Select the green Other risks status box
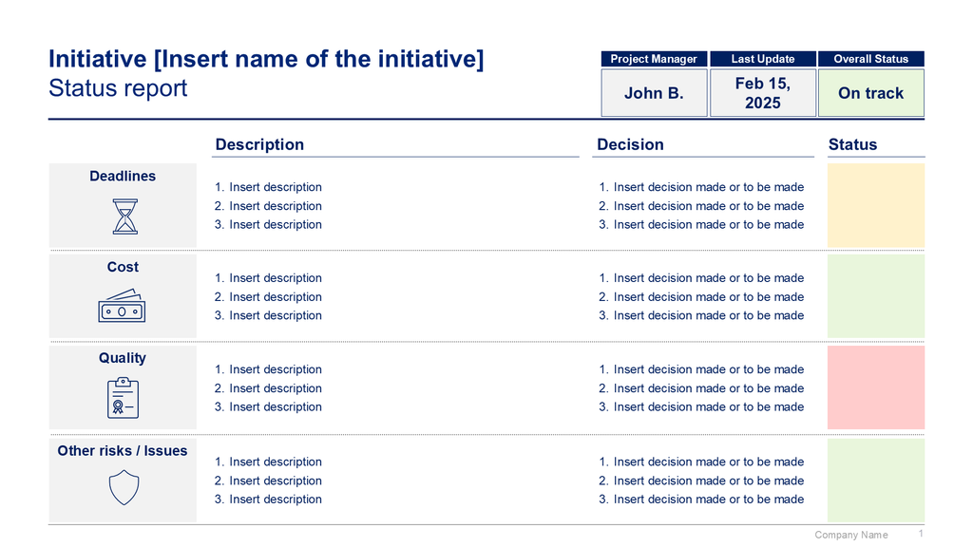The image size is (973, 547). [x=875, y=479]
